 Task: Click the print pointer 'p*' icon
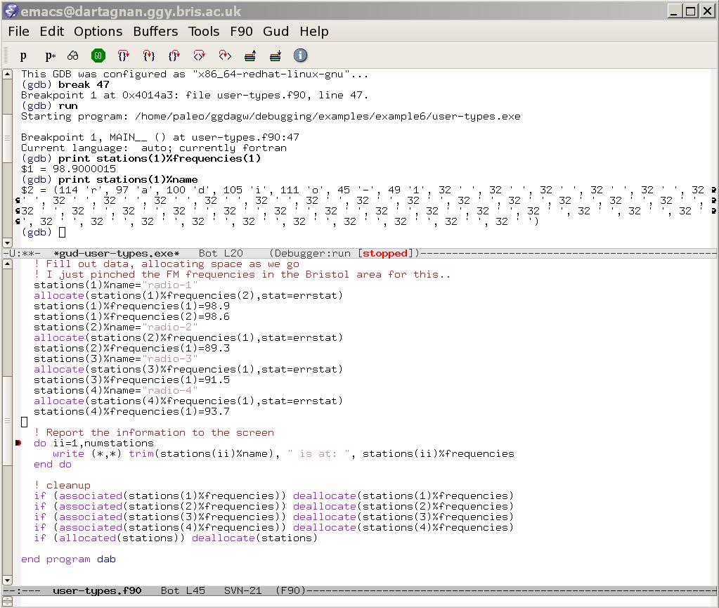[x=50, y=56]
